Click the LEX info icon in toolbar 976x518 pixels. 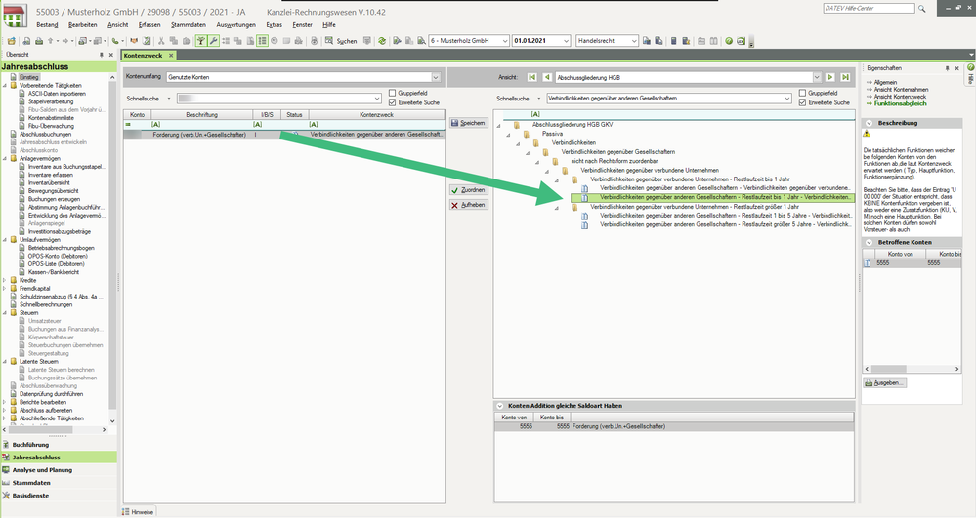pos(742,41)
